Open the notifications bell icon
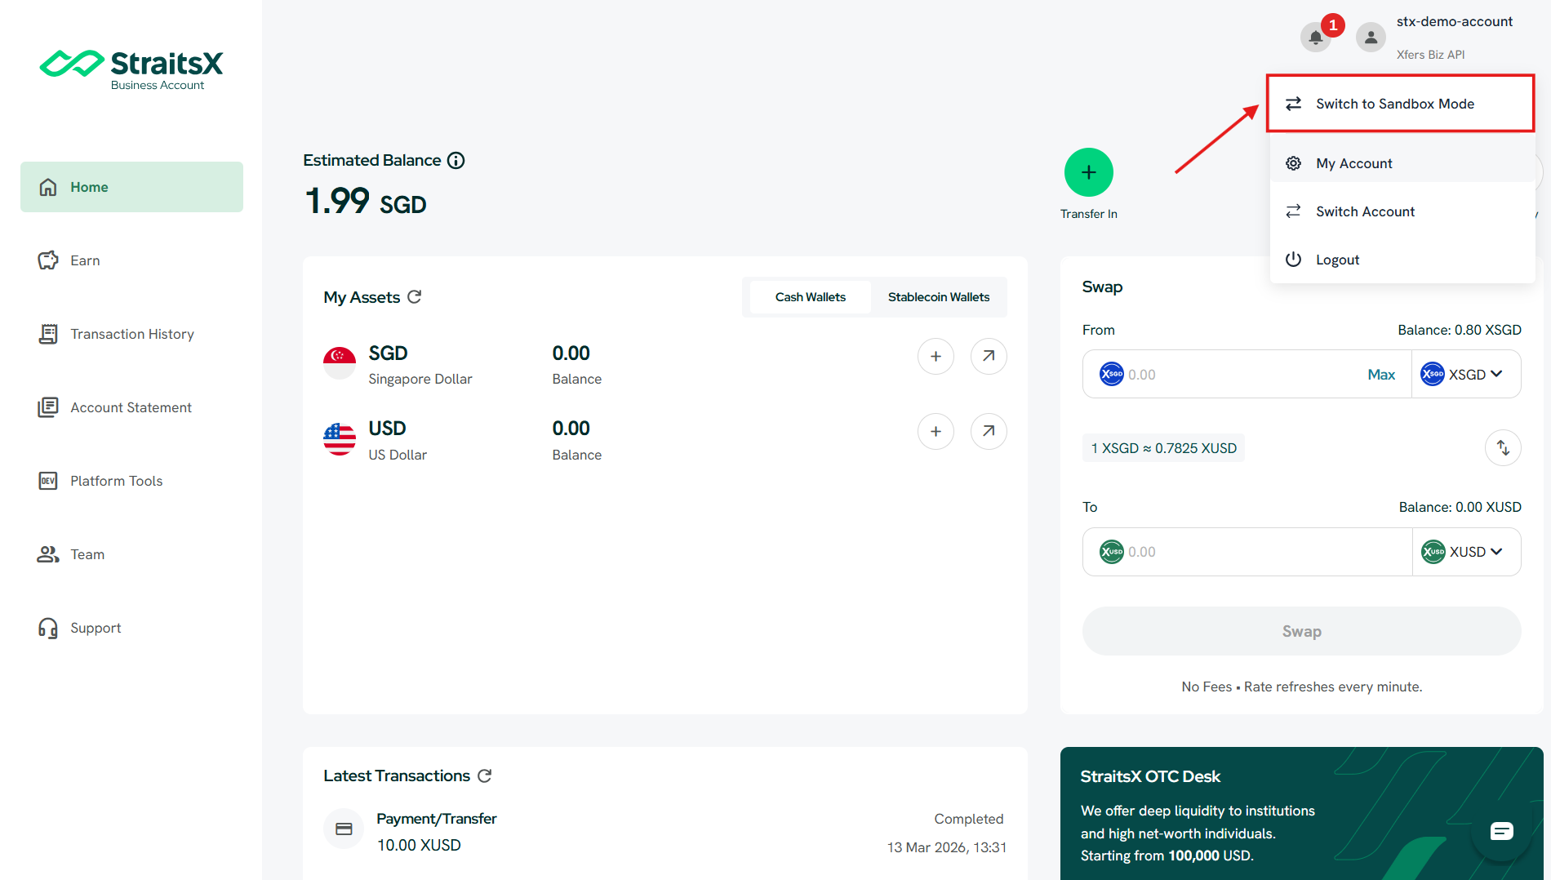This screenshot has width=1551, height=880. point(1315,37)
